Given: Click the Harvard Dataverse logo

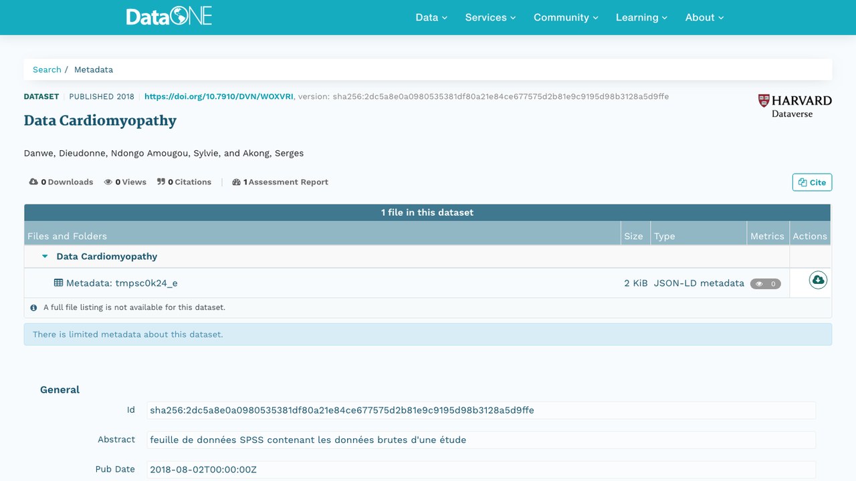Looking at the screenshot, I should (x=794, y=106).
